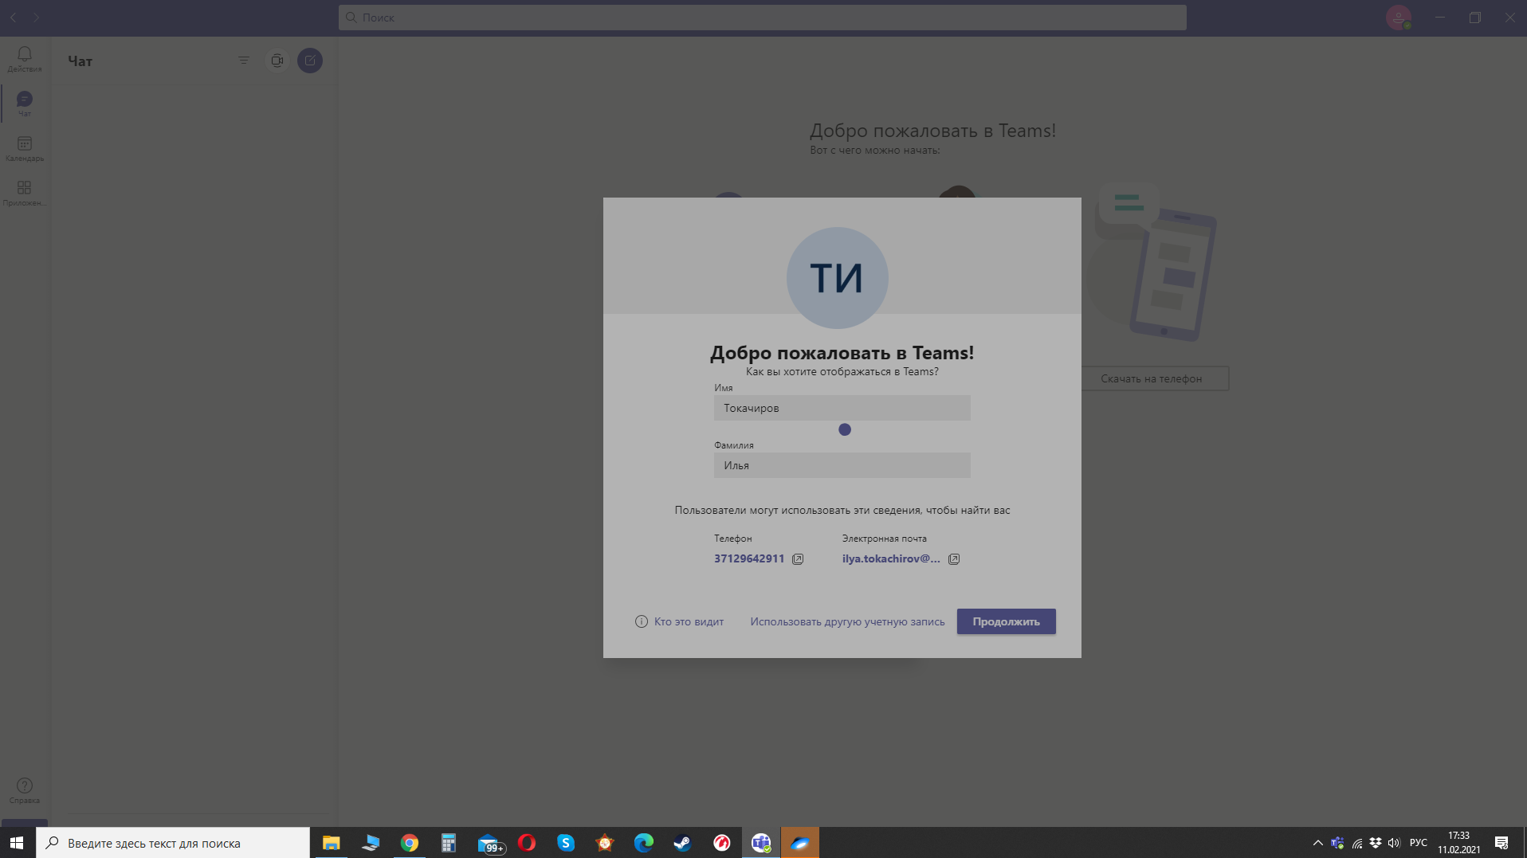Click Microsoft Teams icon in taskbar
Image resolution: width=1527 pixels, height=858 pixels.
pos(761,843)
